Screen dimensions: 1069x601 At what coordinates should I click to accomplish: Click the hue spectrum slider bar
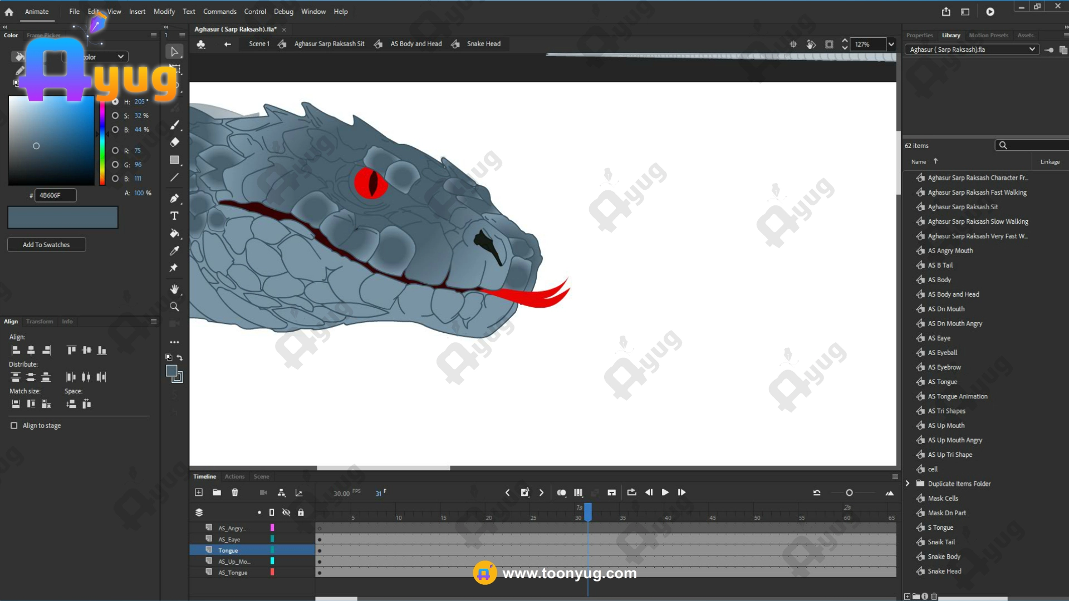click(102, 146)
